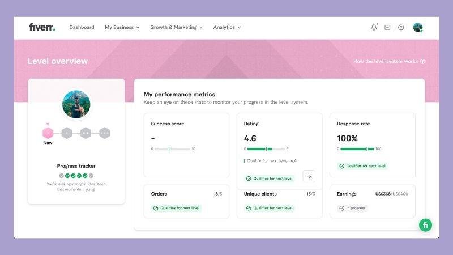Image resolution: width=453 pixels, height=255 pixels.
Task: Click the help question mark icon
Action: pos(401,27)
